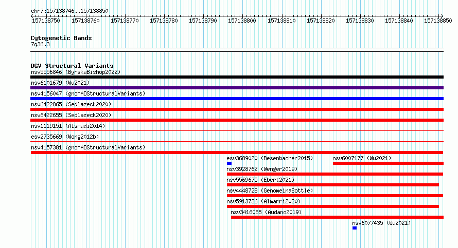Open nsv4448728 (GenomeinaBottle) label

coord(270,190)
